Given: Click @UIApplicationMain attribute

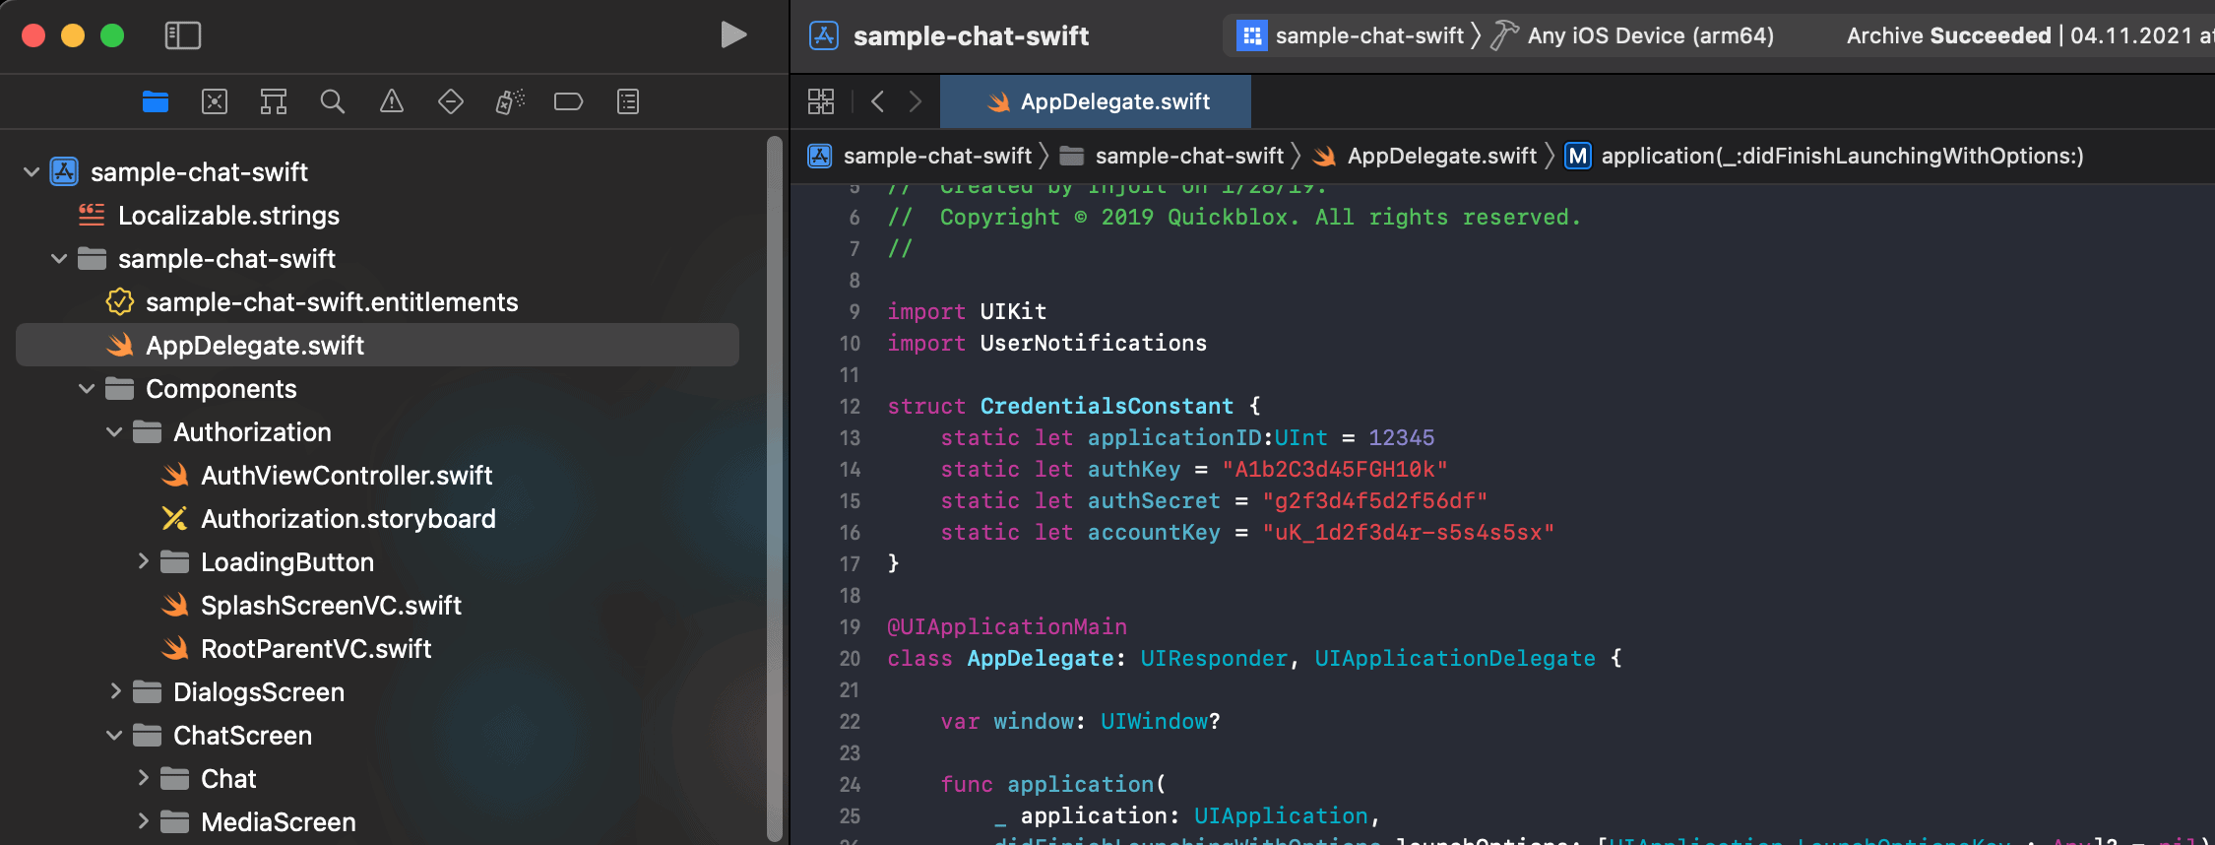Looking at the screenshot, I should [x=1007, y=626].
